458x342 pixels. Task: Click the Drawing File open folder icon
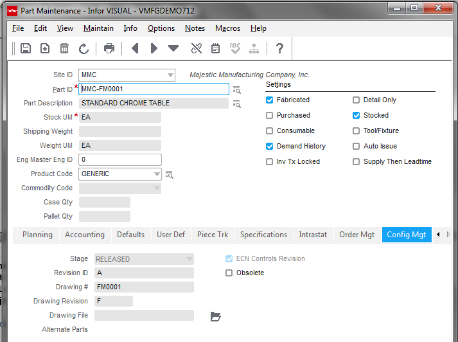pyautogui.click(x=216, y=316)
